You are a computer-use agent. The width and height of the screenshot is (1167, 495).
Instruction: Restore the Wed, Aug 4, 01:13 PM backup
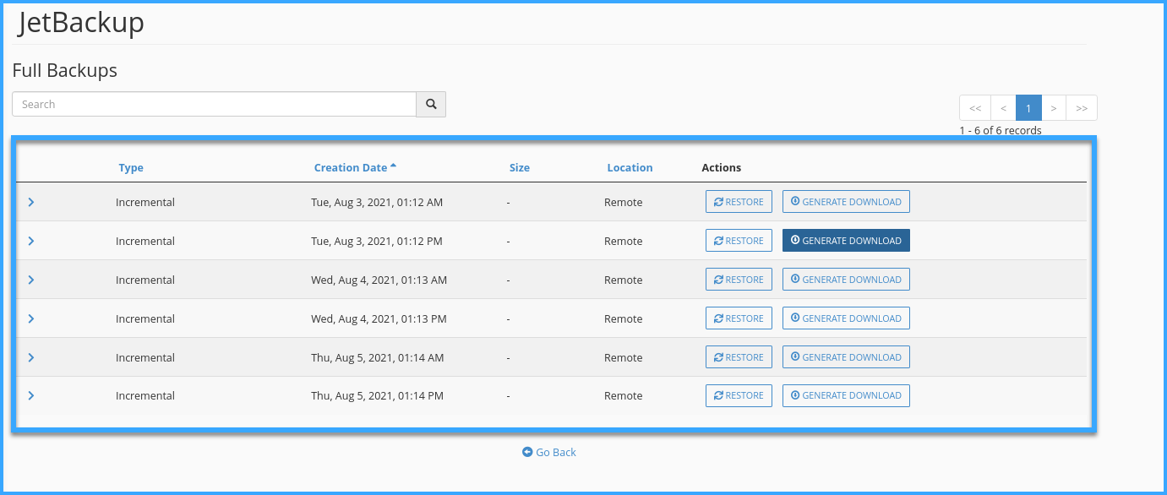pos(739,319)
